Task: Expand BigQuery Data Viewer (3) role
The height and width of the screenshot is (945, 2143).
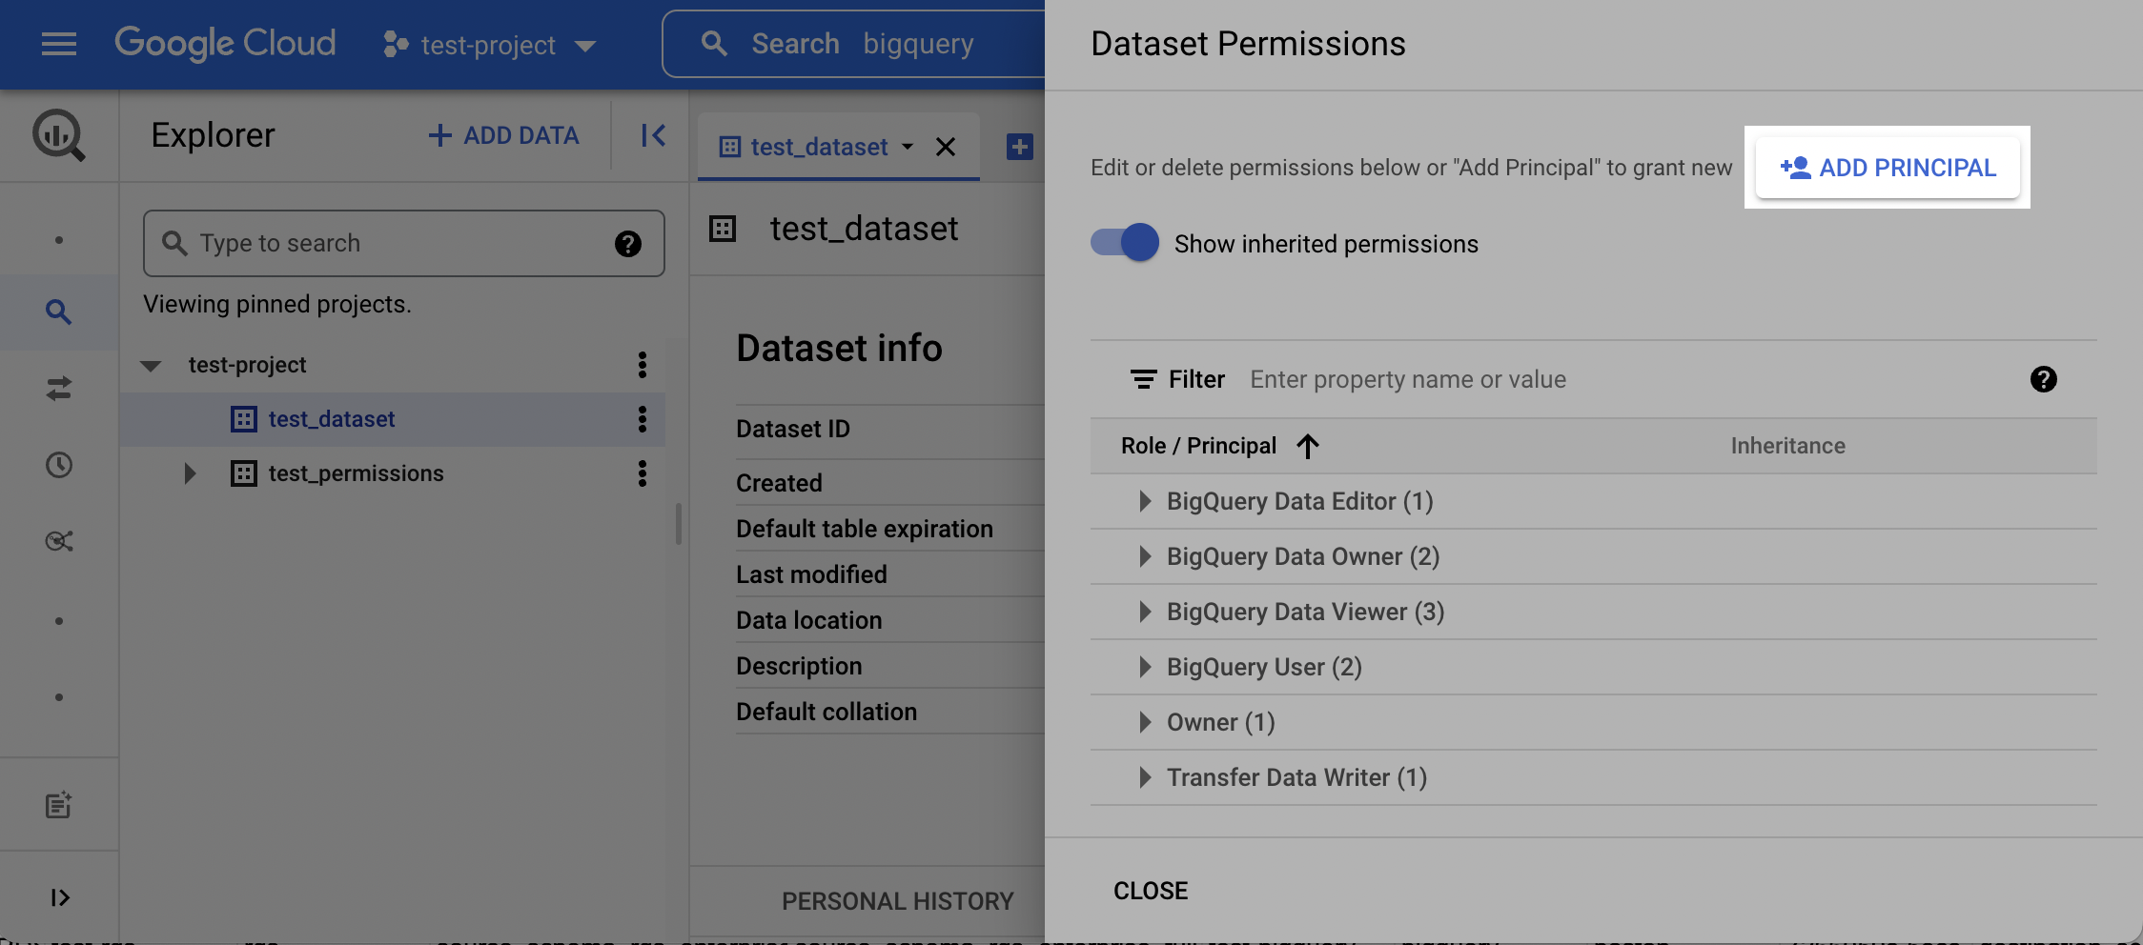Action: point(1146,612)
